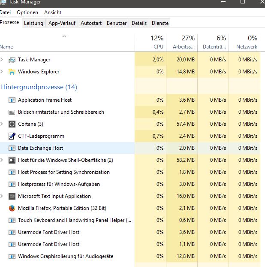Click the 2,0% CPU value of Task-Manager
The height and width of the screenshot is (267, 265).
[x=158, y=60]
